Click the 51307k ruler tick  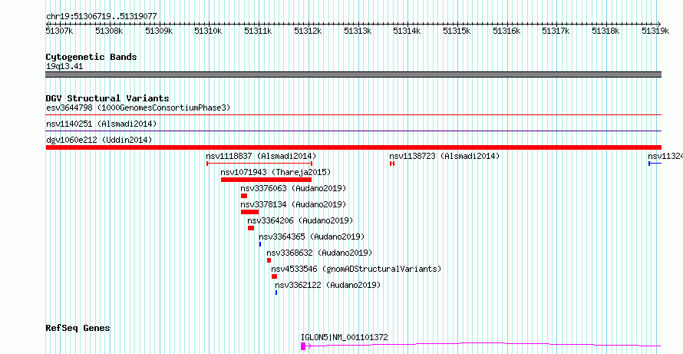pos(60,31)
